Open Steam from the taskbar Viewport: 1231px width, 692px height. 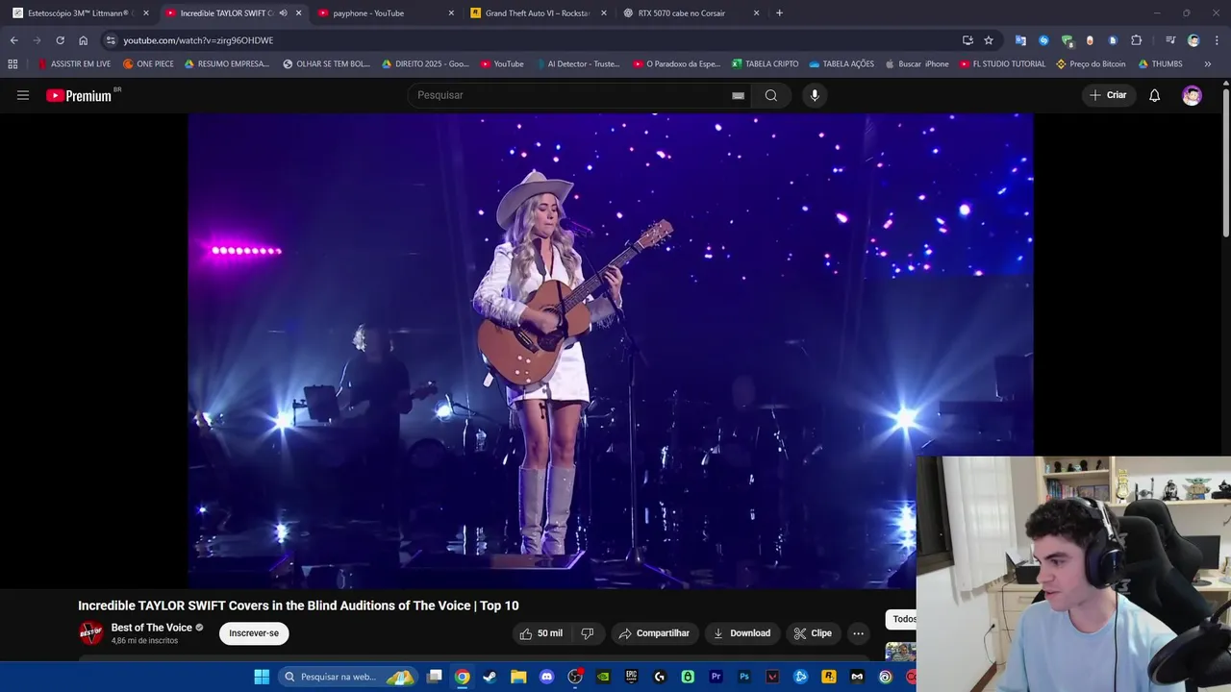coord(490,677)
